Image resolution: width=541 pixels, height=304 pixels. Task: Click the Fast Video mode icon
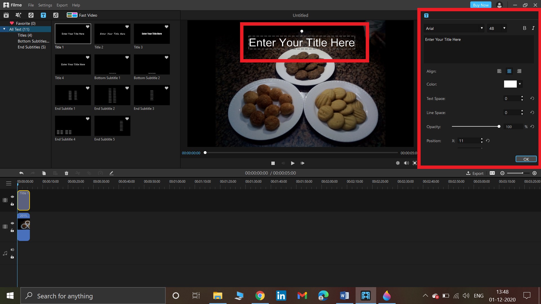(71, 15)
